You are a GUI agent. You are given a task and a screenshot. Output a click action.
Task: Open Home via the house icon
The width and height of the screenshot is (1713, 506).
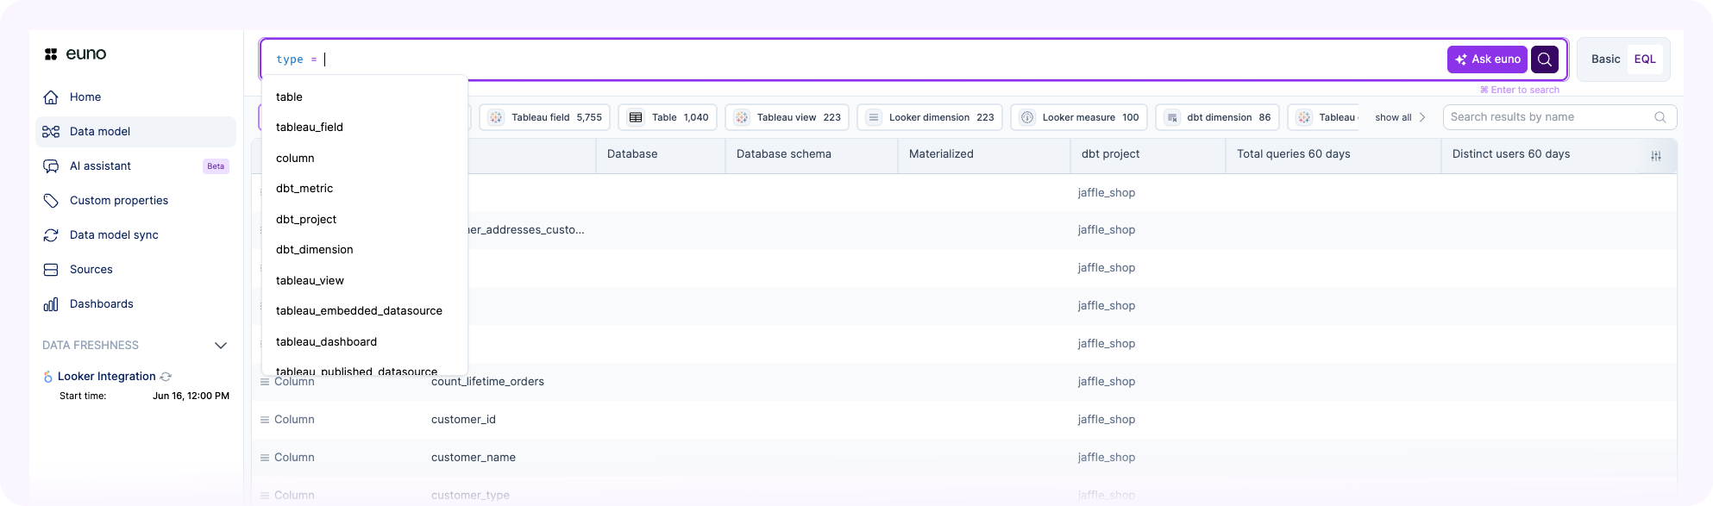tap(51, 97)
